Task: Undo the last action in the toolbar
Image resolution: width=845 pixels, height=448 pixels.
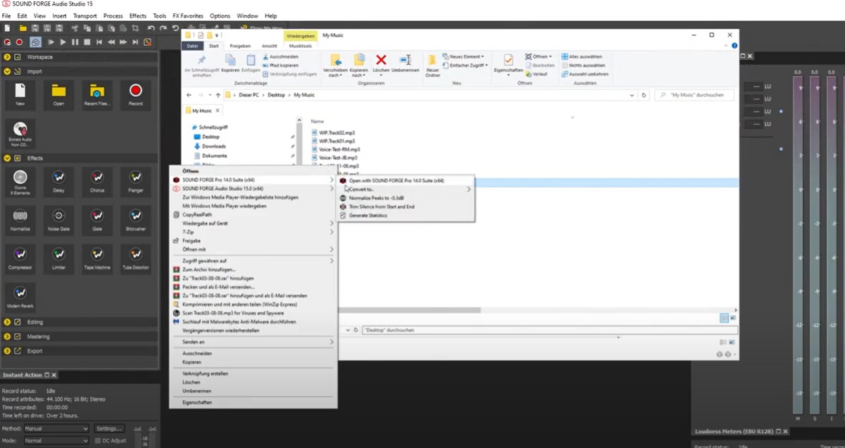Action: click(x=151, y=28)
